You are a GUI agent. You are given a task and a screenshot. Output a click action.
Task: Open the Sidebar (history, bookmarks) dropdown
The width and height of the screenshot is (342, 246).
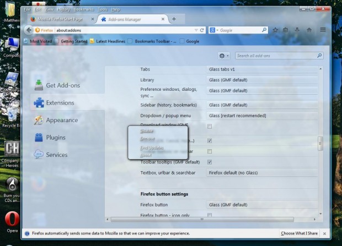(262, 105)
